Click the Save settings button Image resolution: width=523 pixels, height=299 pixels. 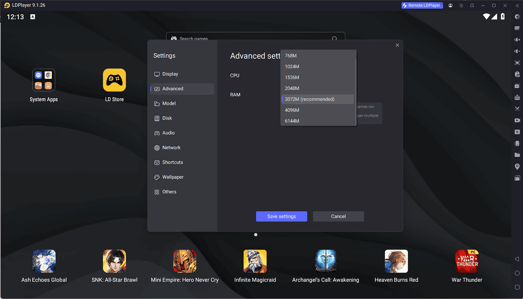coord(281,216)
